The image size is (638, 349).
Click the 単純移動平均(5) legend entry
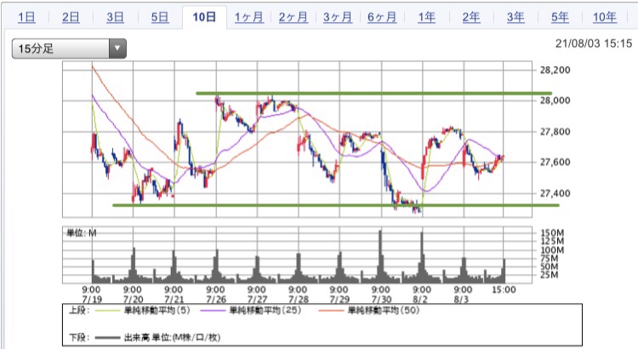point(157,311)
